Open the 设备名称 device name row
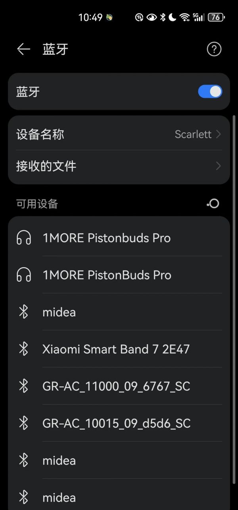Viewport: 238px width, 510px height. (x=79, y=134)
